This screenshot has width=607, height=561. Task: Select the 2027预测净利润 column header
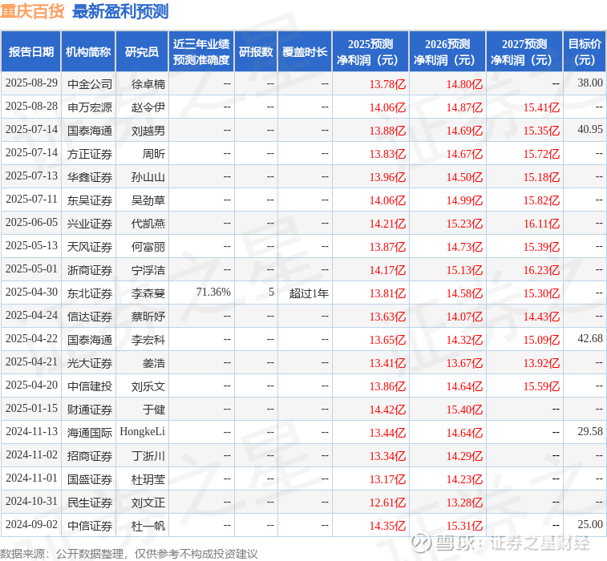[524, 51]
